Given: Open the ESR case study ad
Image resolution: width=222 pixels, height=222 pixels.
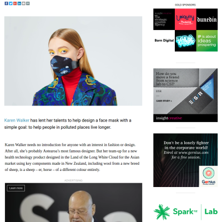Looking at the screenshot, I should [x=185, y=91].
